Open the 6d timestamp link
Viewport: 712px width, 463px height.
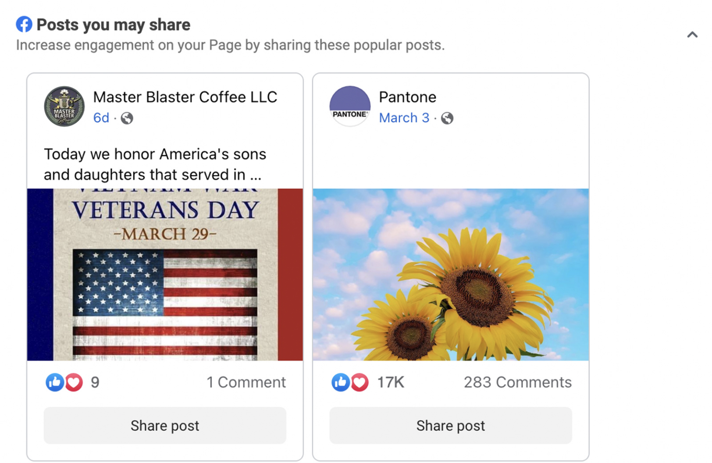coord(101,118)
